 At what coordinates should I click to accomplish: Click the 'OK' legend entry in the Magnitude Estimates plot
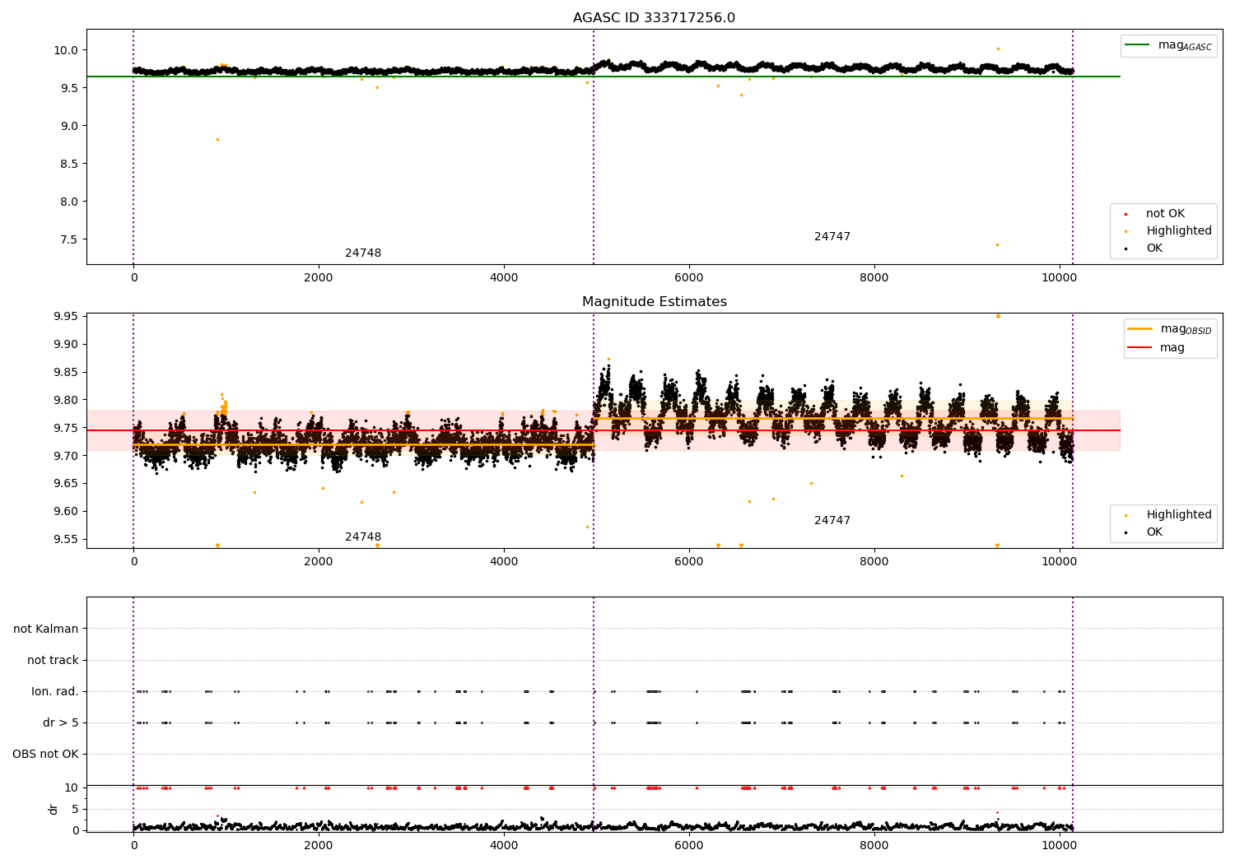(1144, 532)
